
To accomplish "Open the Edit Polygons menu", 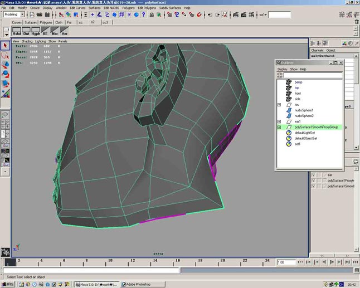I will (147, 8).
